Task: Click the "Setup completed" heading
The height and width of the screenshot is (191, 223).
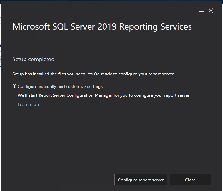Action: pyautogui.click(x=33, y=59)
